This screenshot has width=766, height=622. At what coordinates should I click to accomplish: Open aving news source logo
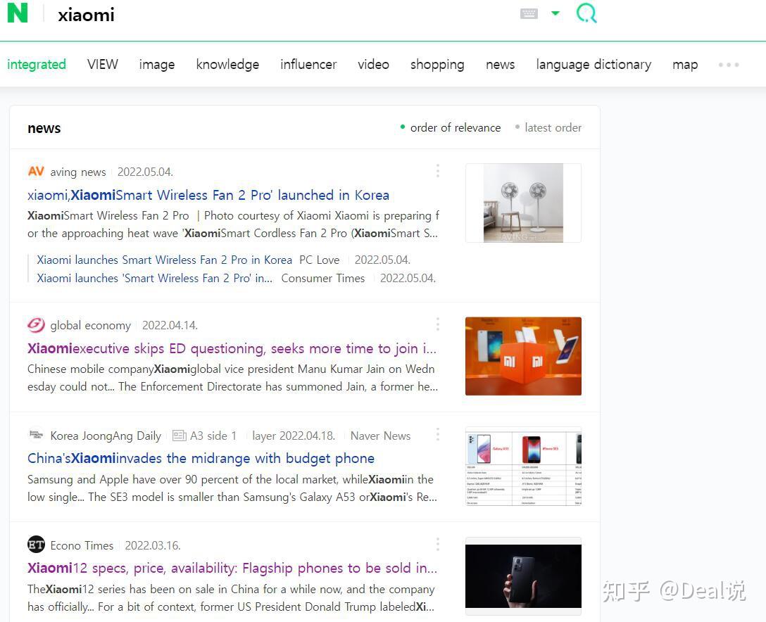coord(36,172)
